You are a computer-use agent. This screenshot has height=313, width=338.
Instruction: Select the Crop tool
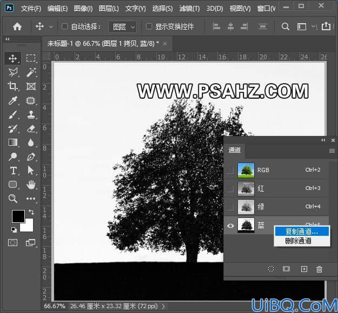(13, 86)
